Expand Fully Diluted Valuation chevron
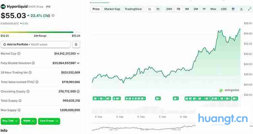Screen dimensions: 253x134 coord(78,63)
